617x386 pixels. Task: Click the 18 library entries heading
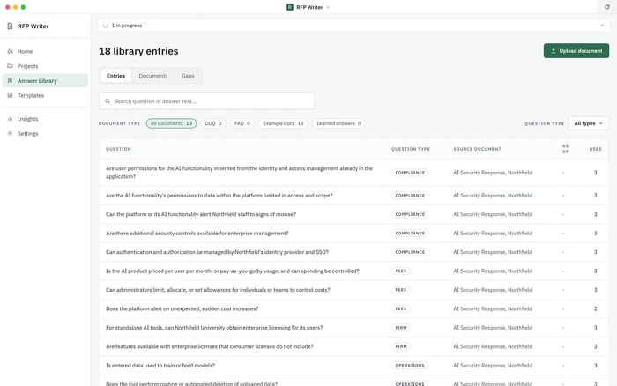pos(138,51)
